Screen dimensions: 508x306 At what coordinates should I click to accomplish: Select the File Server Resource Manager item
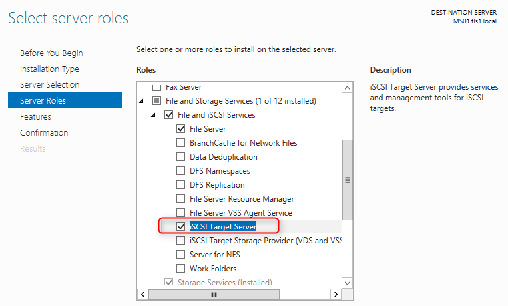point(242,199)
